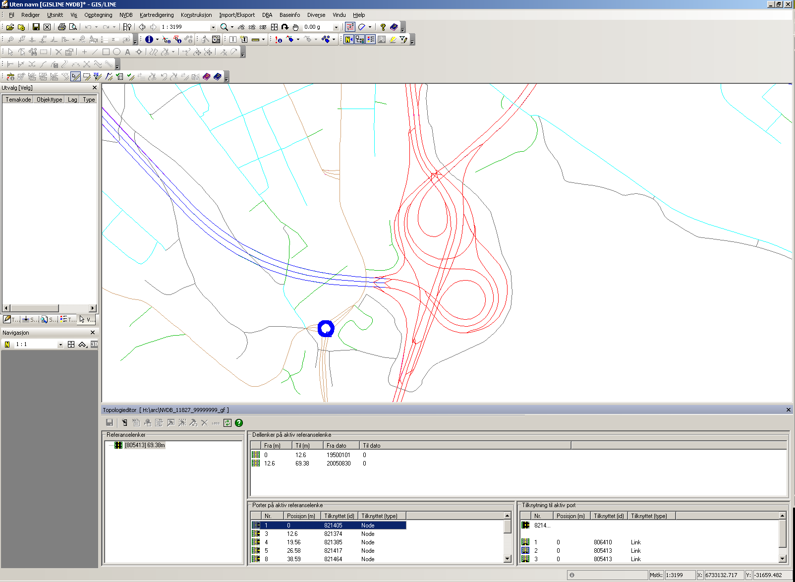The height and width of the screenshot is (582, 795).
Task: Open print preview from the main toolbar
Action: 73,27
